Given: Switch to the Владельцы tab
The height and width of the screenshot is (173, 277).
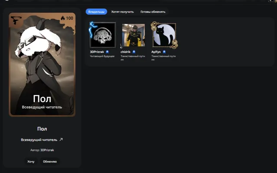Looking at the screenshot, I should click(96, 12).
